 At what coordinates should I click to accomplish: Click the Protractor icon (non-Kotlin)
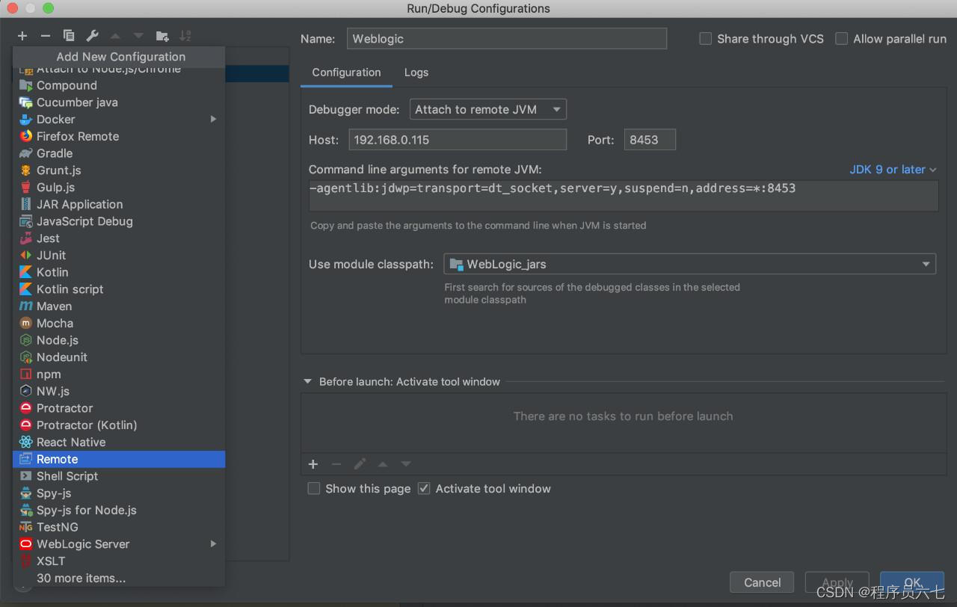tap(26, 408)
